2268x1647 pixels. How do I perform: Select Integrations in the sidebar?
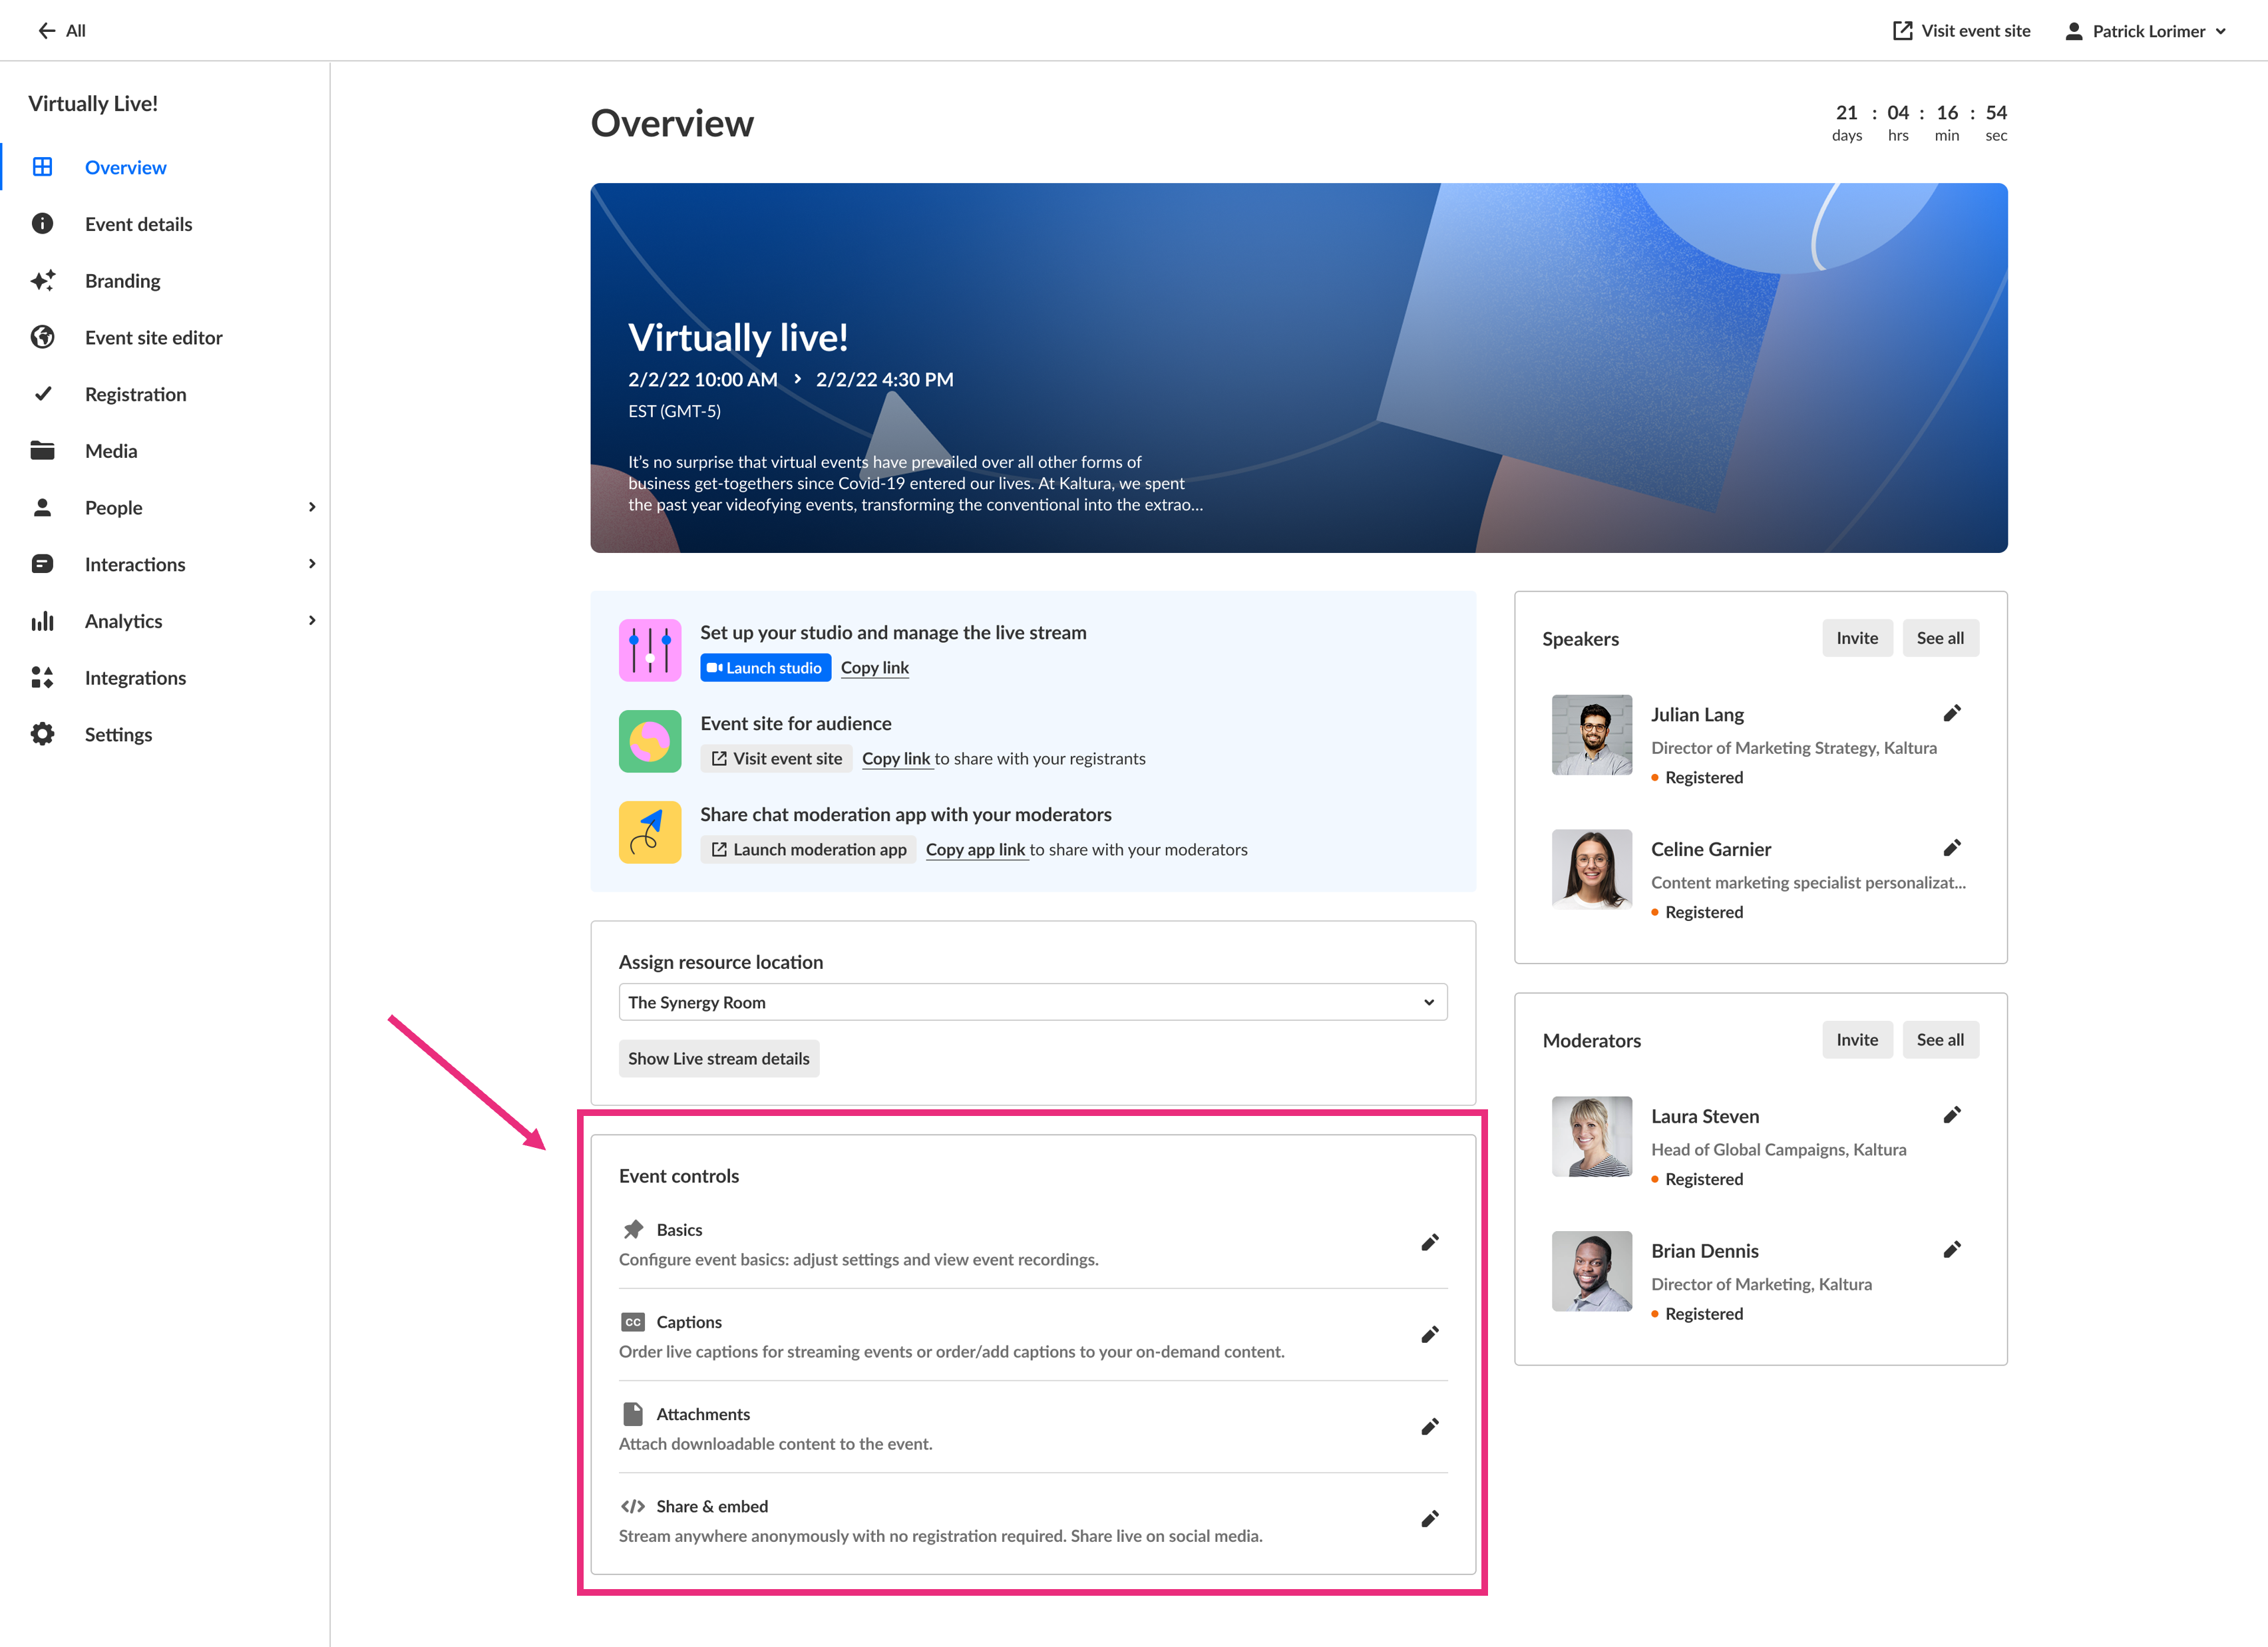(x=135, y=678)
